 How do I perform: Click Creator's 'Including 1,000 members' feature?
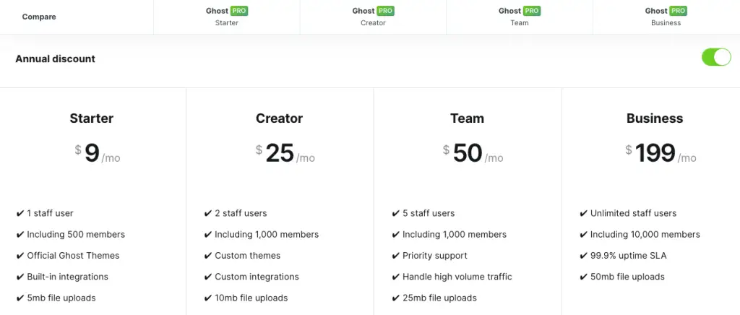(267, 234)
